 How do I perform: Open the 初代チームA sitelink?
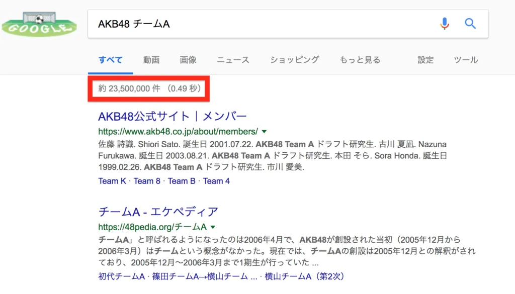tap(122, 276)
